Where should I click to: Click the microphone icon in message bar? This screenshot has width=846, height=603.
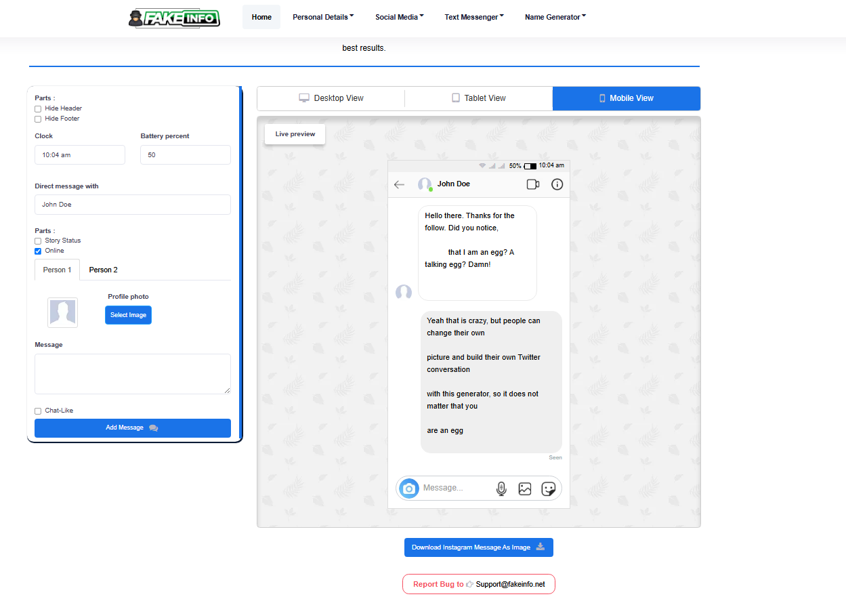tap(501, 488)
